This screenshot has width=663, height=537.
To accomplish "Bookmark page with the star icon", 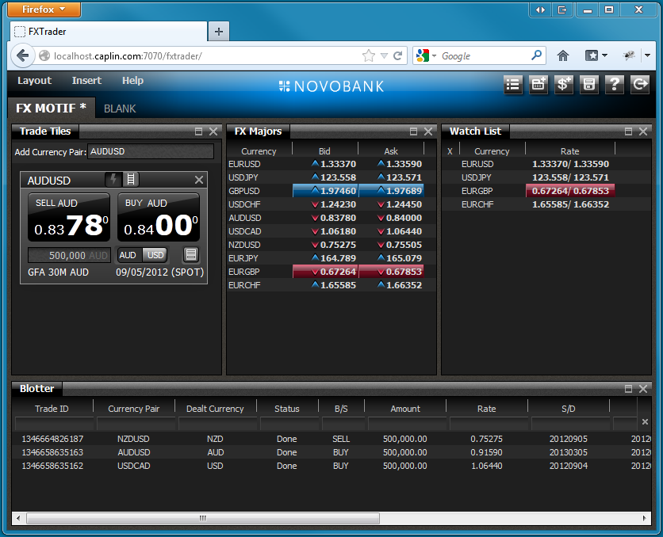I will point(369,55).
